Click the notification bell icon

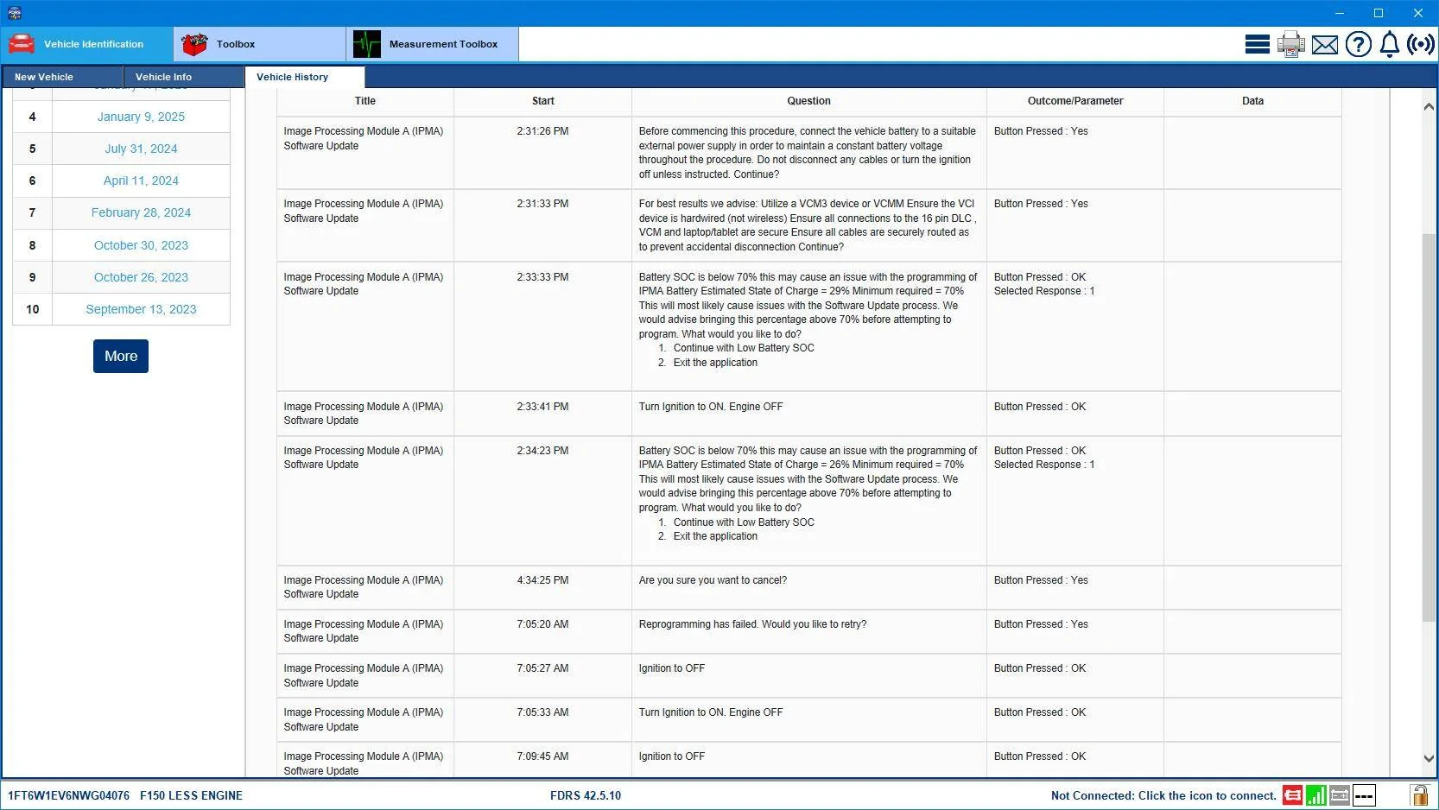pos(1389,44)
